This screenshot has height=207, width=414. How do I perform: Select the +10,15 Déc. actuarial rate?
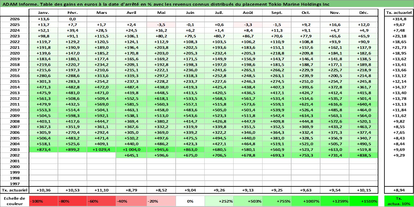[x=363, y=190]
